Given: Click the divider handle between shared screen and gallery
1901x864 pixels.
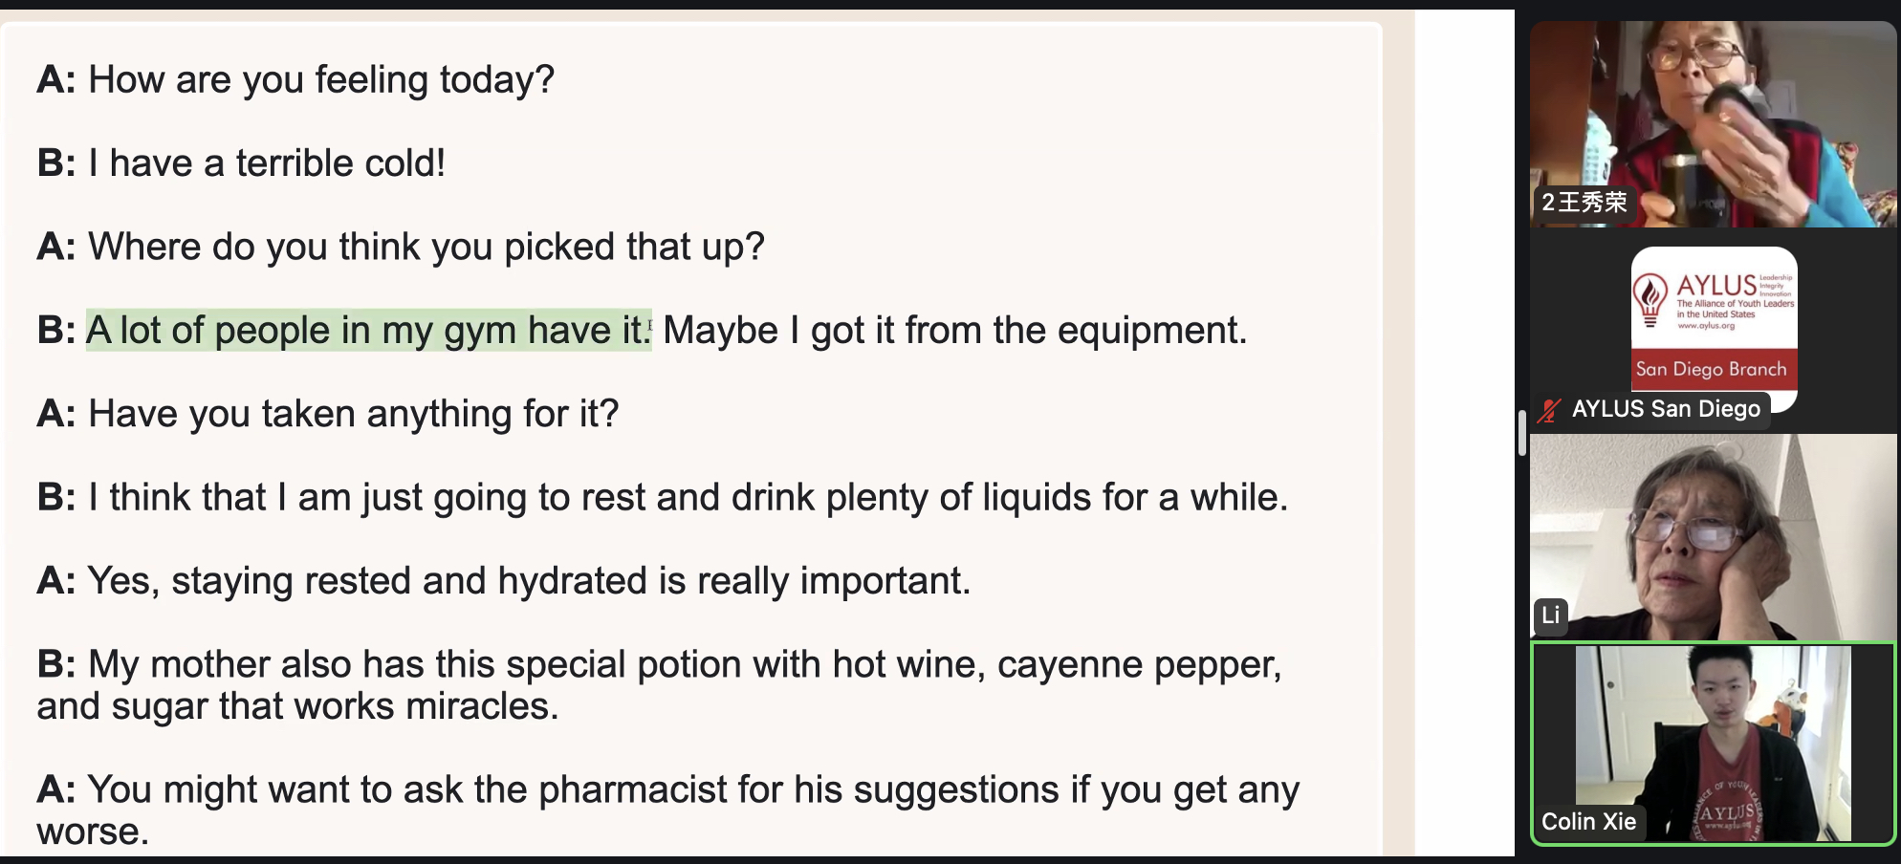Looking at the screenshot, I should (x=1521, y=433).
